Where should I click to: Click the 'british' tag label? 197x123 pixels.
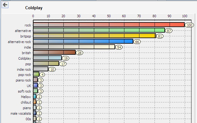(x=26, y=53)
